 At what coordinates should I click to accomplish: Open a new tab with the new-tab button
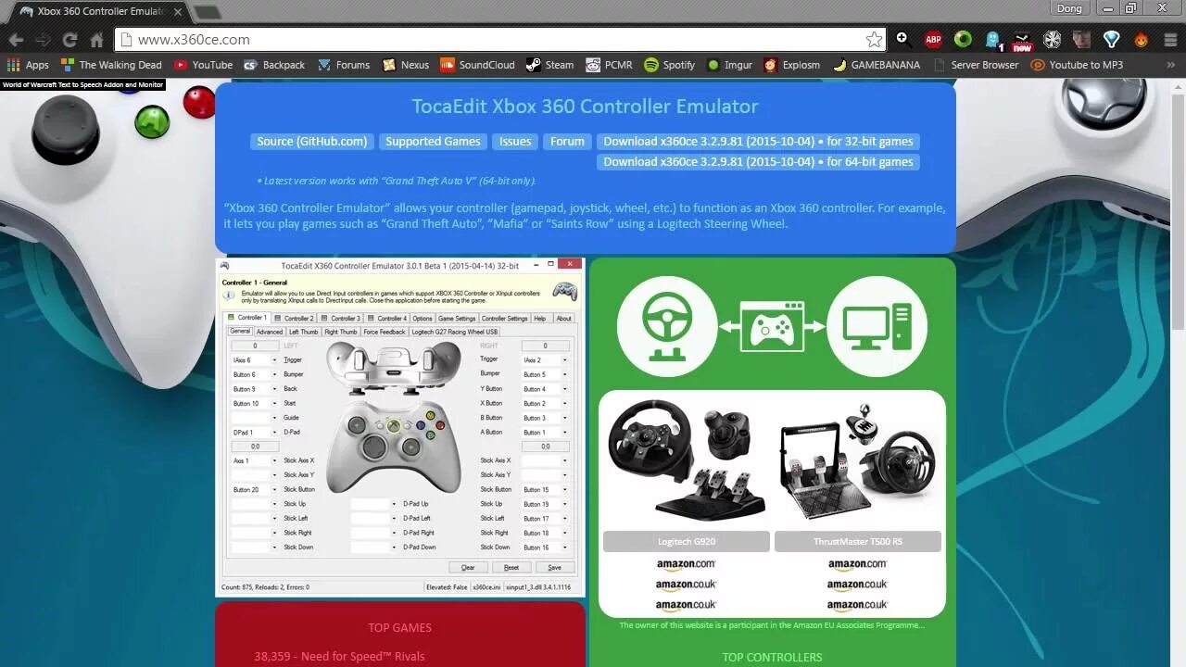point(207,12)
